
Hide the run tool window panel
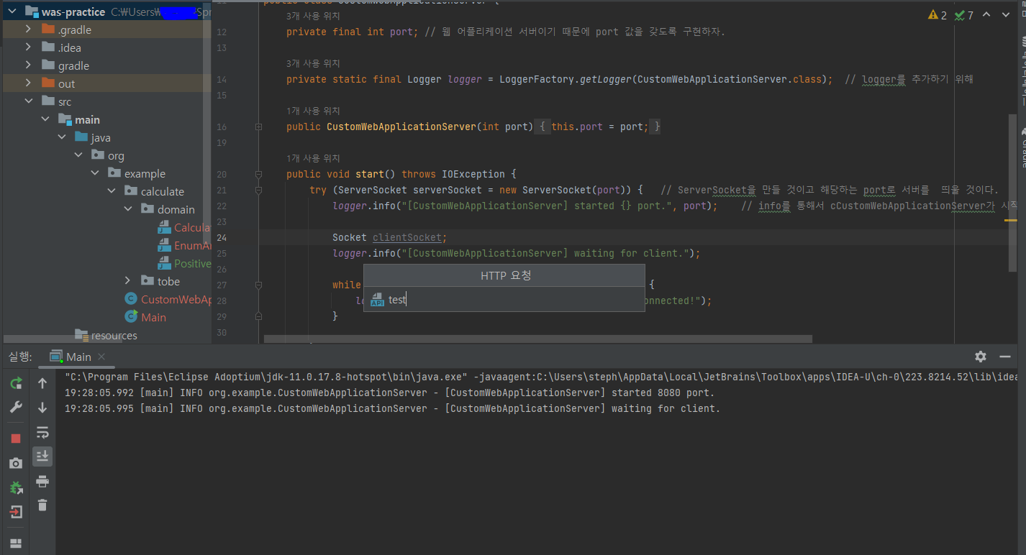(1005, 357)
